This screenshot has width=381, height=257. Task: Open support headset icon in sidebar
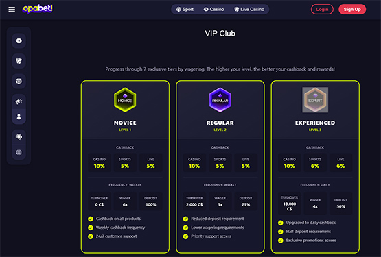[x=19, y=137]
